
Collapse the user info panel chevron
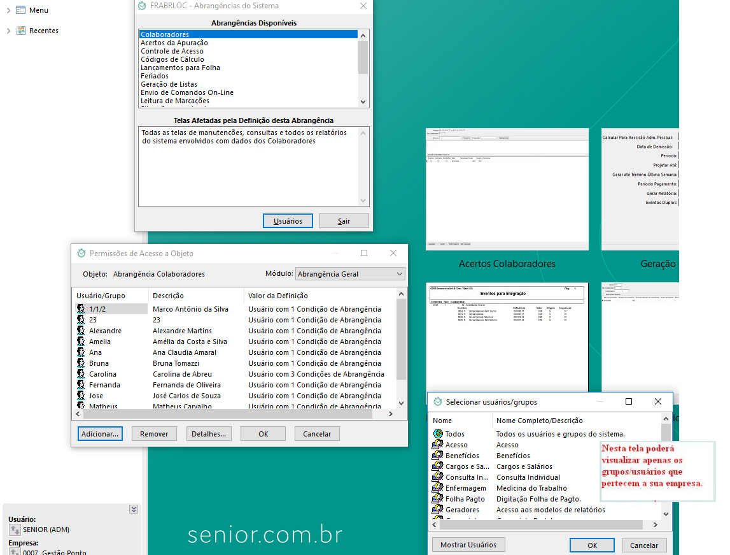coord(134,509)
